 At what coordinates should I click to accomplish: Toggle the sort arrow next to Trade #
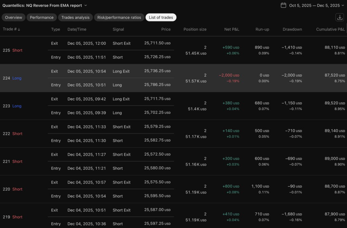point(19,29)
